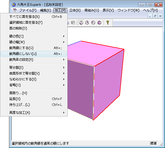Close the inner document window

coord(160,16)
